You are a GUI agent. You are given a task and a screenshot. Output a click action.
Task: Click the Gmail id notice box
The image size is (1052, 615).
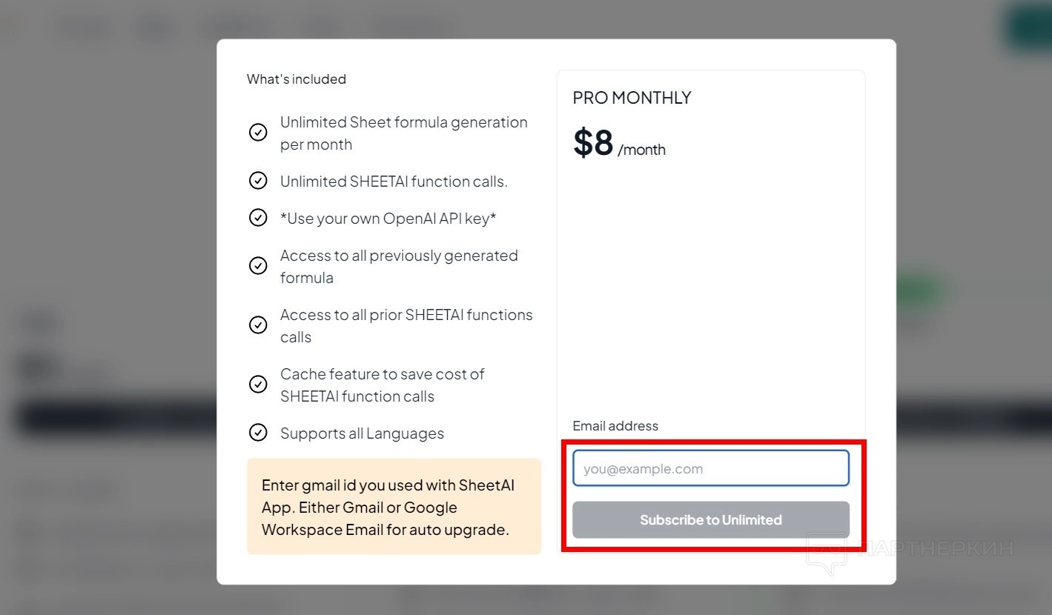[x=394, y=507]
